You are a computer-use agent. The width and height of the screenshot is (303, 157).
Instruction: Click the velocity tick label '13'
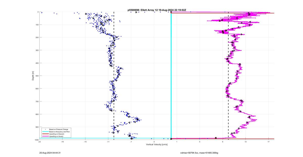[x=245, y=142]
